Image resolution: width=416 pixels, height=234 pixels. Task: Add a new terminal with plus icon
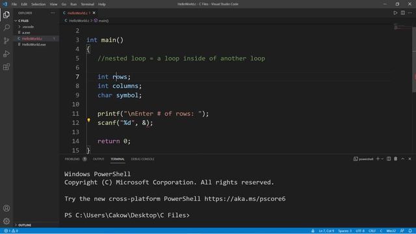378,159
